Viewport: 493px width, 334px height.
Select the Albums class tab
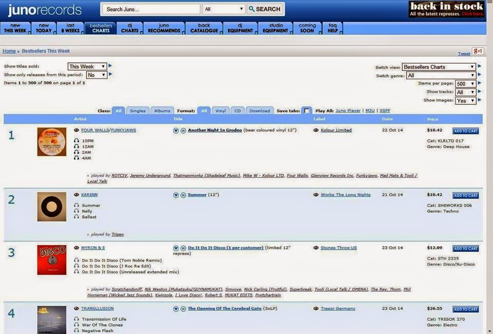162,111
